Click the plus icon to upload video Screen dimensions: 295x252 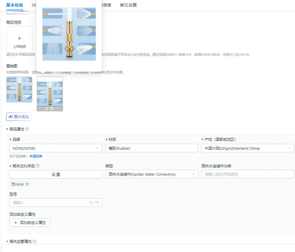pos(19,38)
